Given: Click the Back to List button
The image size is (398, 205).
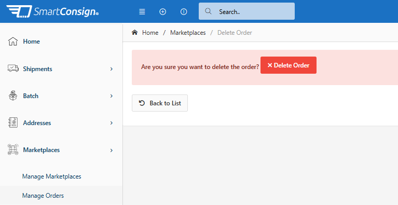Looking at the screenshot, I should pos(160,103).
